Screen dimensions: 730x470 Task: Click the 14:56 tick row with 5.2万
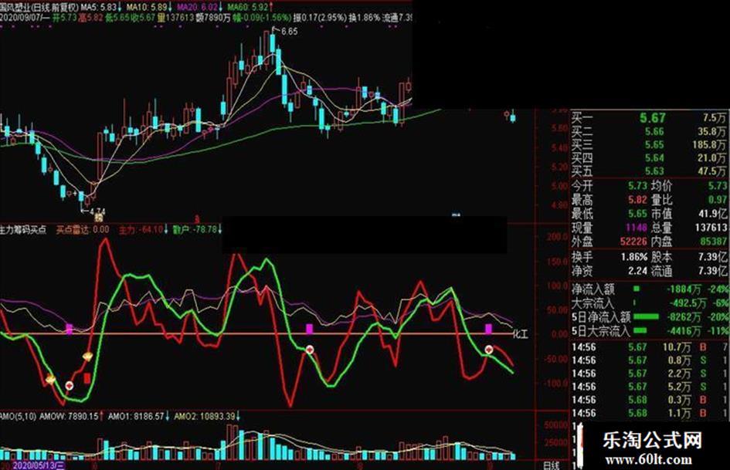pos(649,386)
